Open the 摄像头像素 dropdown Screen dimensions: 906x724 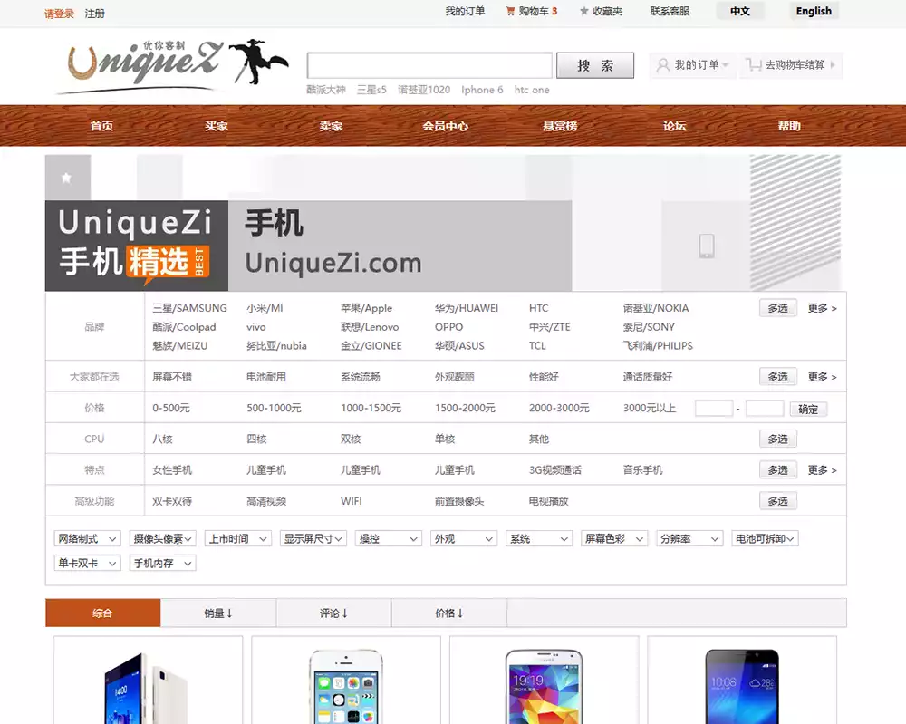162,538
